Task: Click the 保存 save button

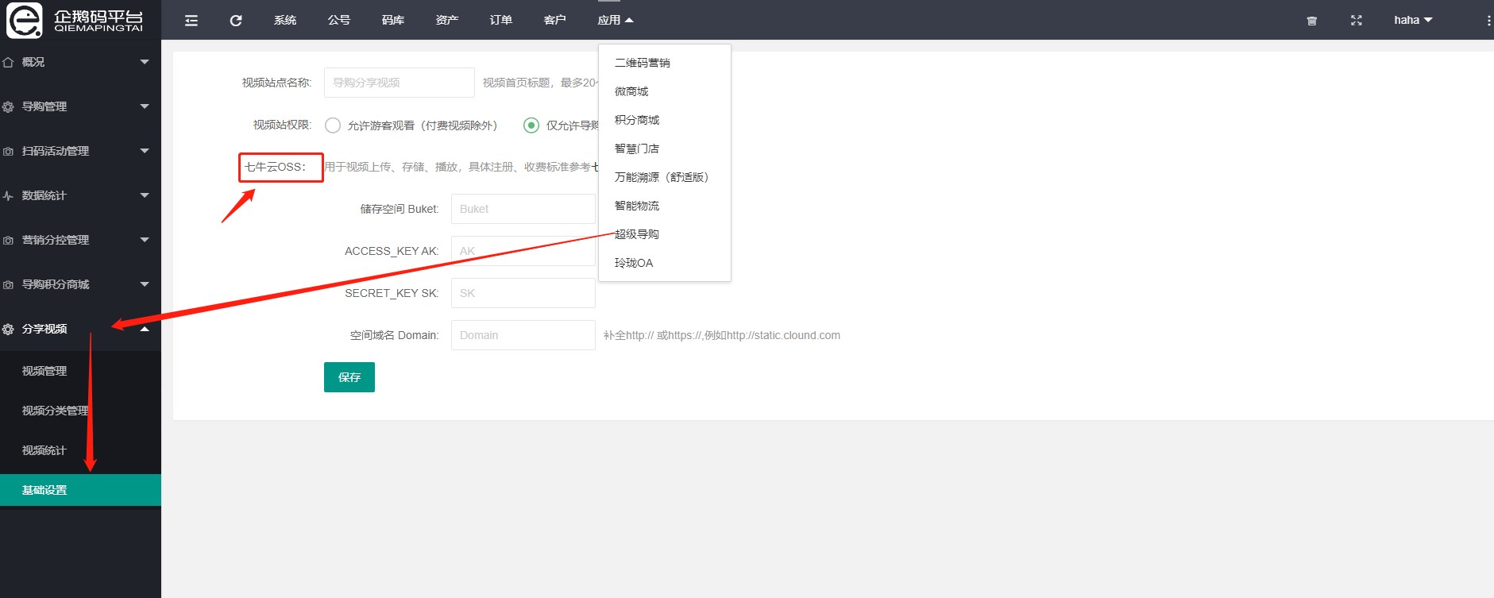Action: point(349,377)
